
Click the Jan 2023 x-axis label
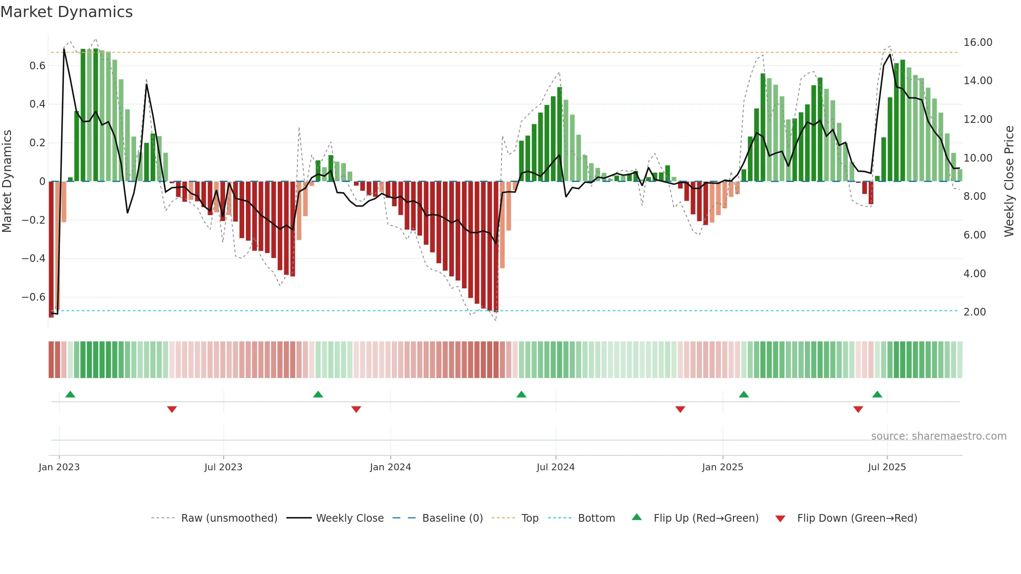tap(59, 467)
